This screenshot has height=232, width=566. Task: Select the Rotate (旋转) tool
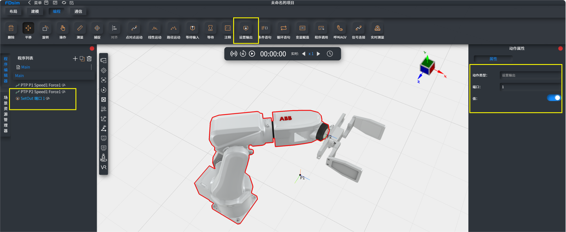[x=45, y=31]
